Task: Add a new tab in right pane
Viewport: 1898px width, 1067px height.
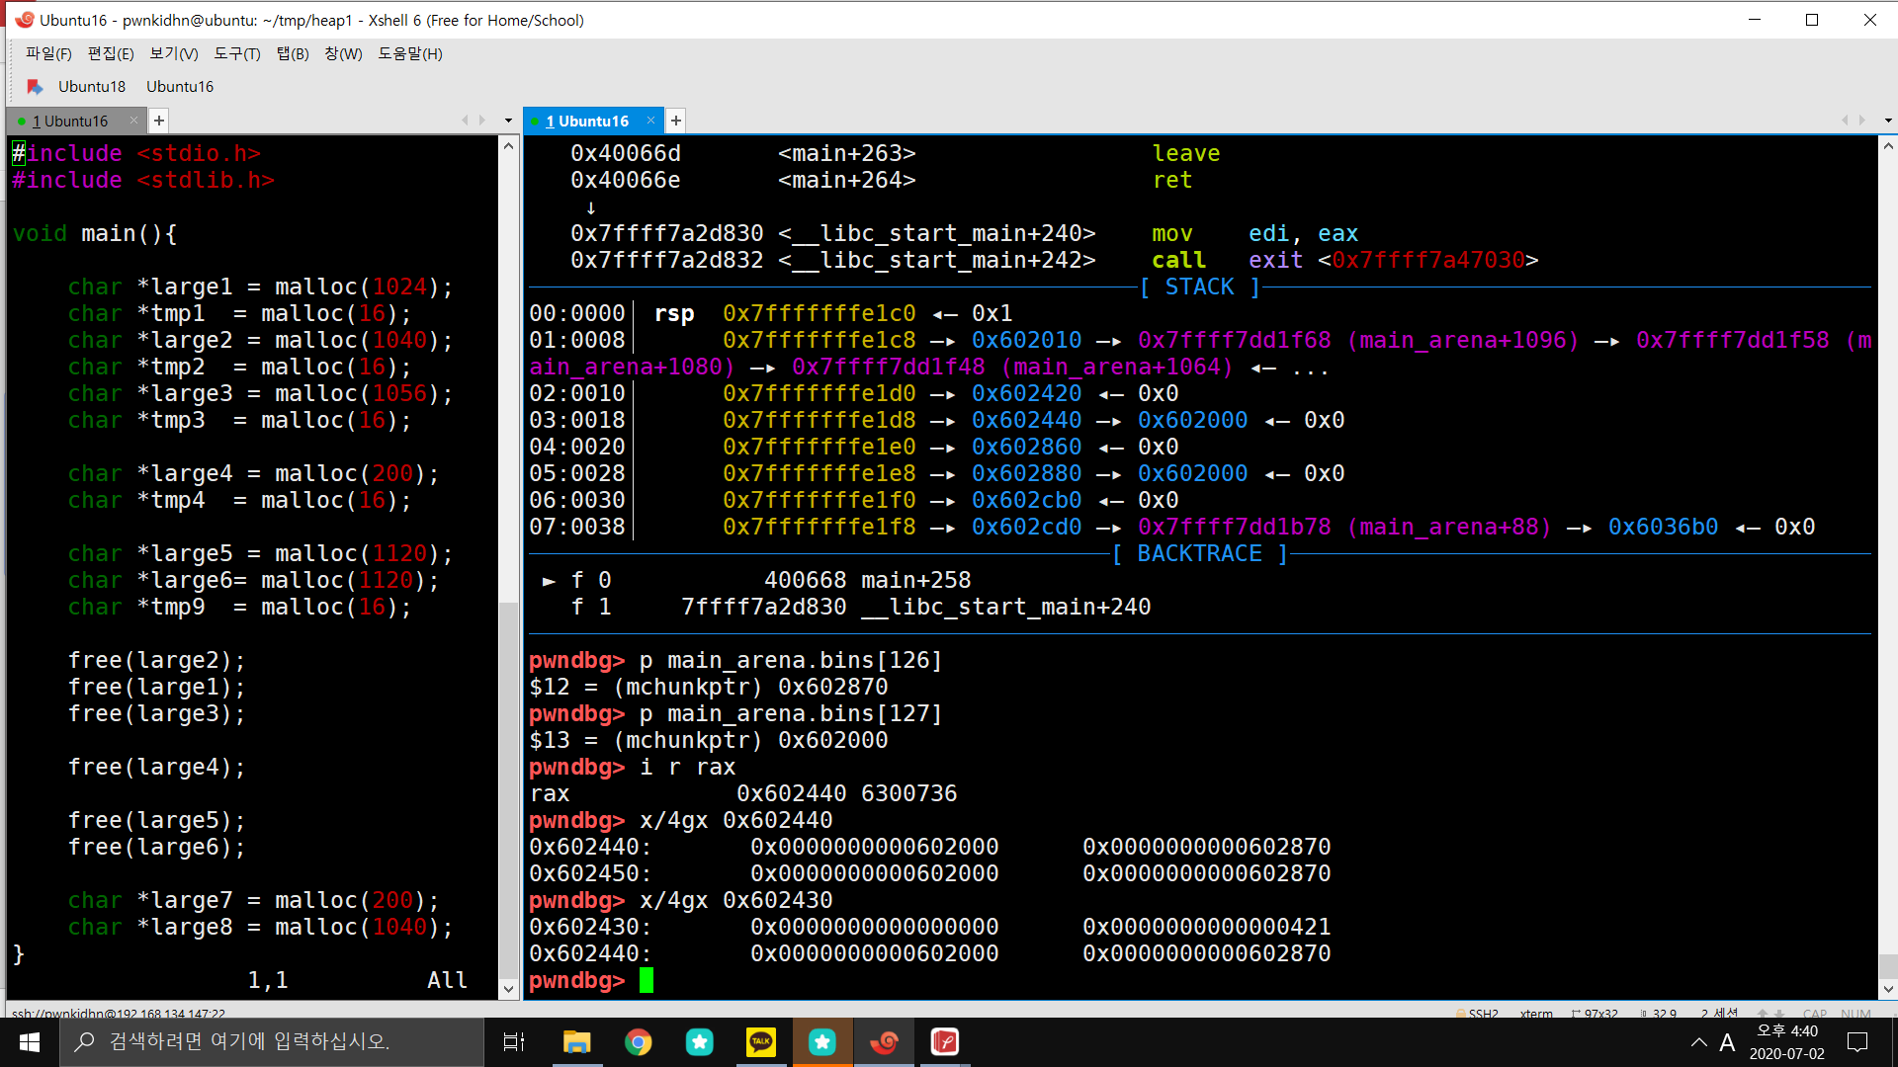Action: (x=676, y=121)
